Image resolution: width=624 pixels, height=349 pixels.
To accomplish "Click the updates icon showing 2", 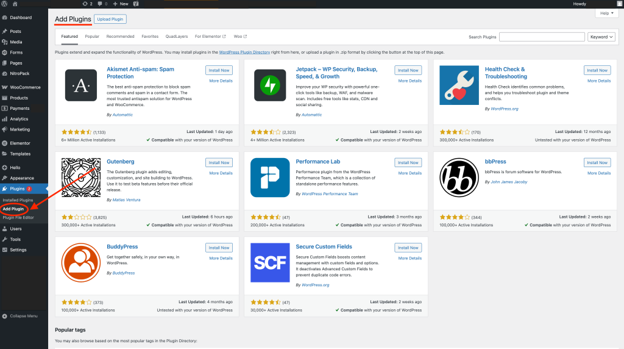I will pyautogui.click(x=87, y=4).
